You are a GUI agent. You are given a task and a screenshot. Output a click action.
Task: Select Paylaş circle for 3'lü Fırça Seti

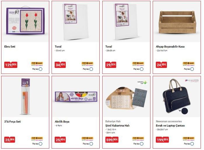41,144
